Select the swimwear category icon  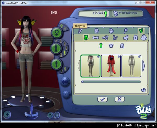tap(126, 38)
